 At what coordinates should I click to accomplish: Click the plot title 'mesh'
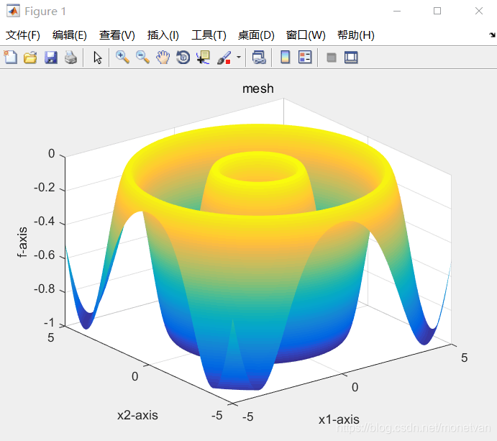pos(258,88)
